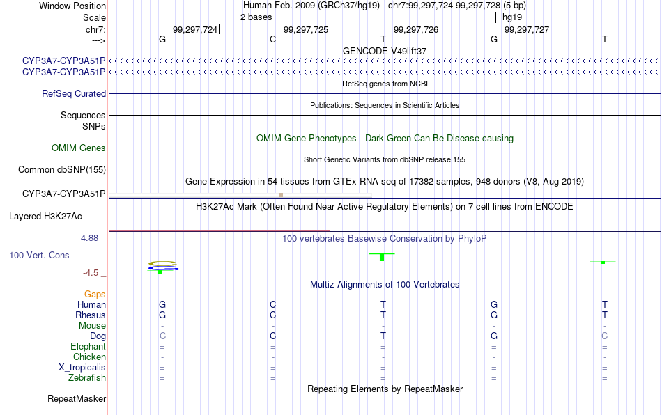The height and width of the screenshot is (415, 662).
Task: Click the chr7: base position label
Action: 95,29
